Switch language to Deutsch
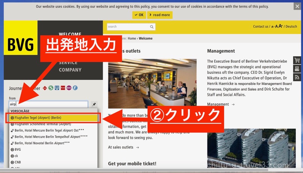Image resolution: width=303 pixels, height=173 pixels. 291,26
